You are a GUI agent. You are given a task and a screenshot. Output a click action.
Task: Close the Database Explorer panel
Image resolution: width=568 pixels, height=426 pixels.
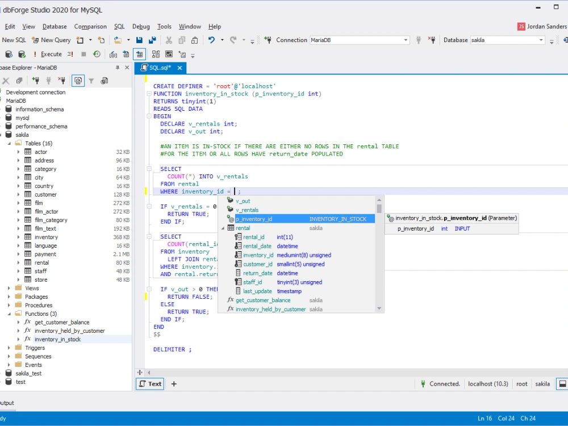coord(127,68)
